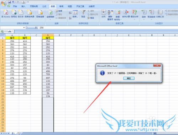
Task: Select column A header
Action: coord(12,35)
